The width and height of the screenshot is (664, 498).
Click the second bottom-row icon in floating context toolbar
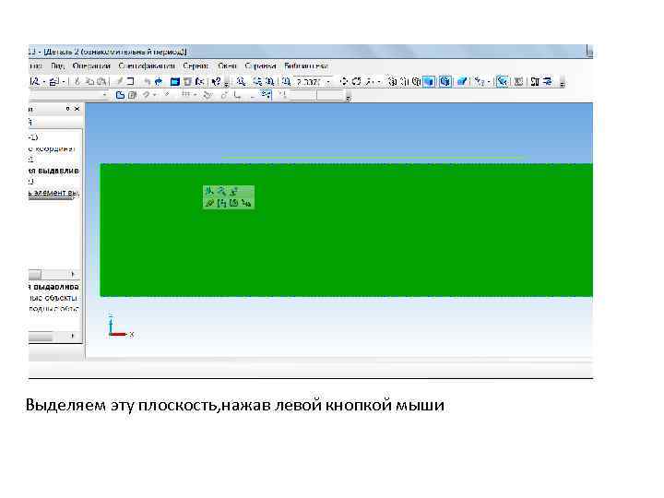pos(221,203)
